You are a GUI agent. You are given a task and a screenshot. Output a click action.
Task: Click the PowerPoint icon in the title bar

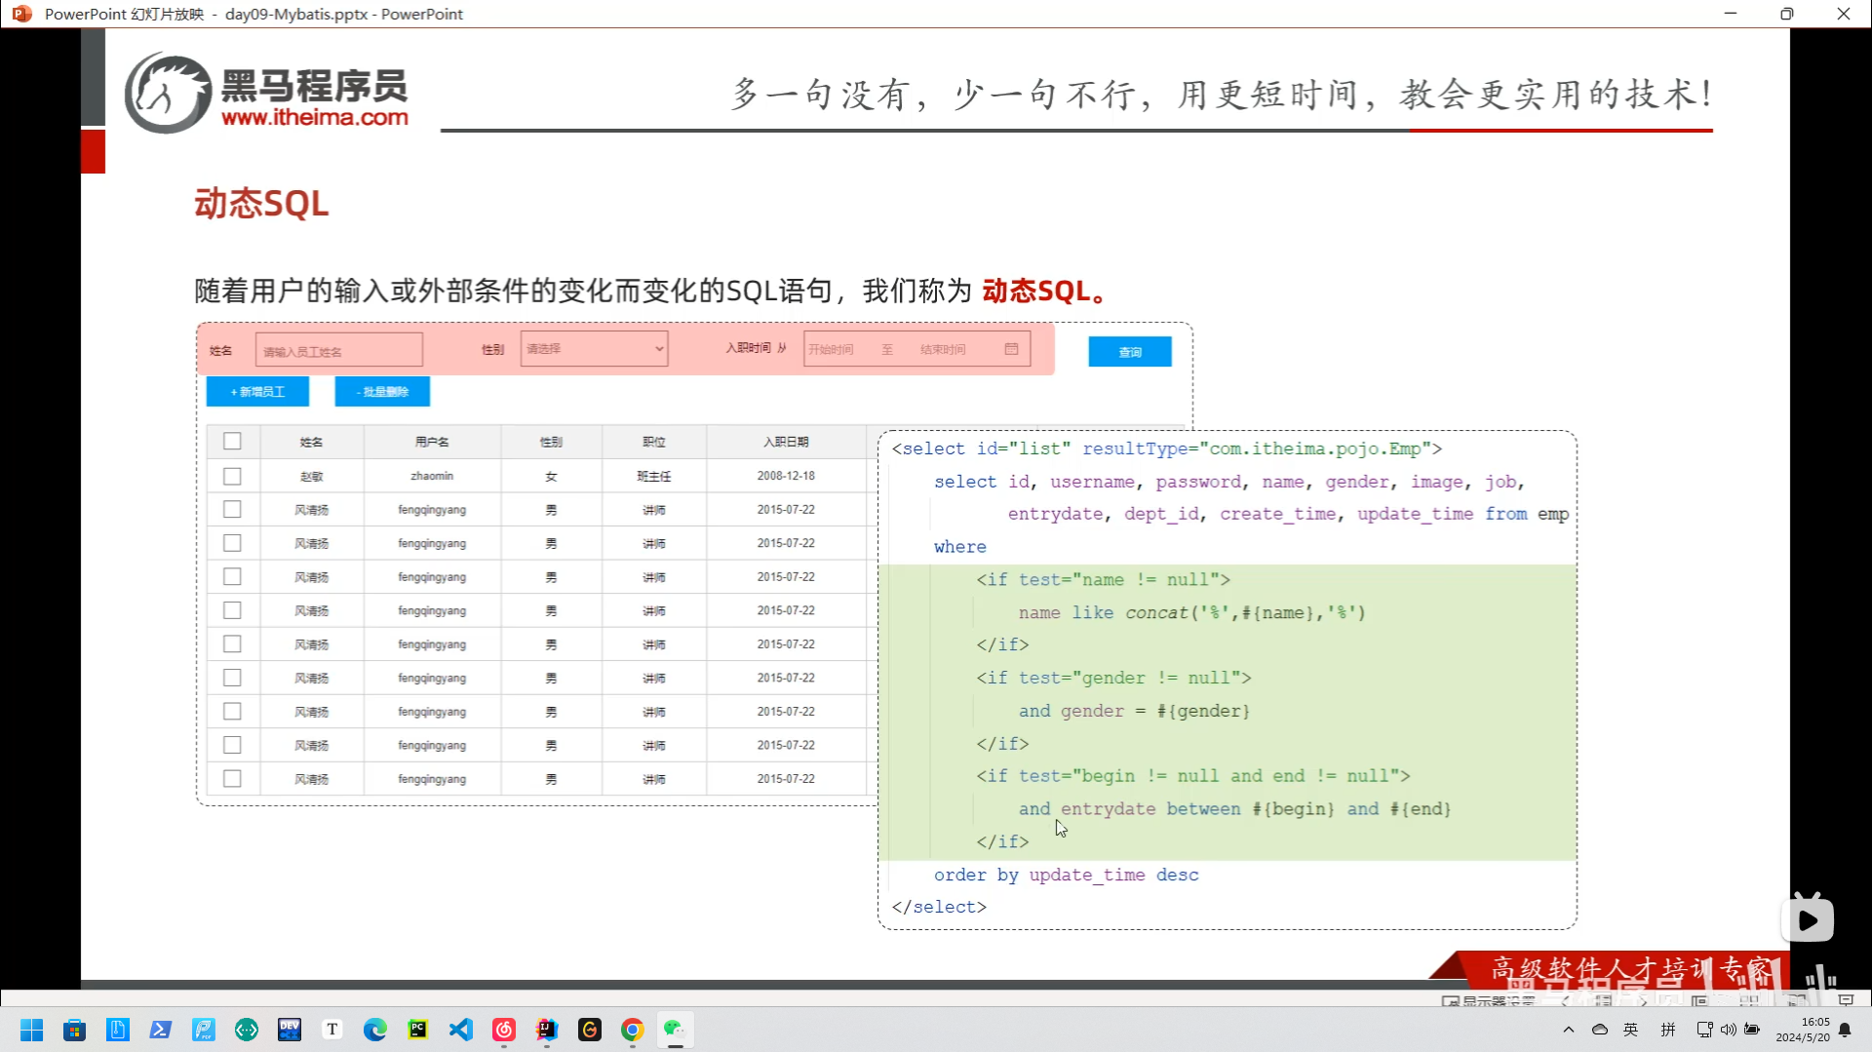coord(21,14)
